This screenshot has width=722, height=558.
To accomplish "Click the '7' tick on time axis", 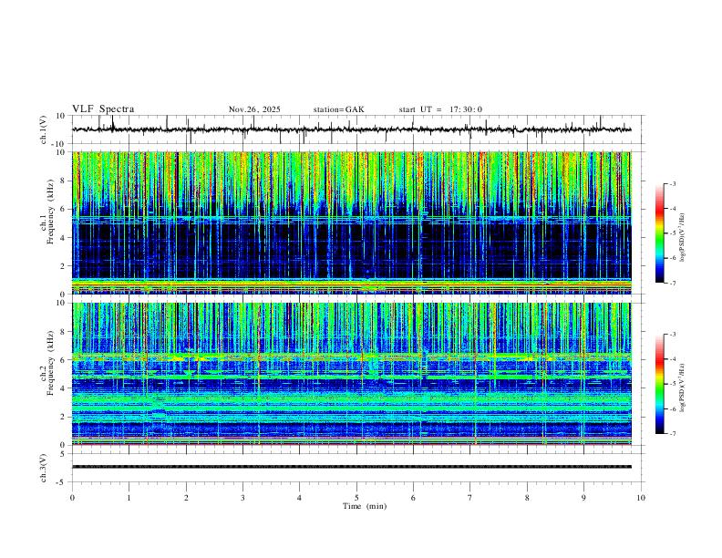I will 470,498.
